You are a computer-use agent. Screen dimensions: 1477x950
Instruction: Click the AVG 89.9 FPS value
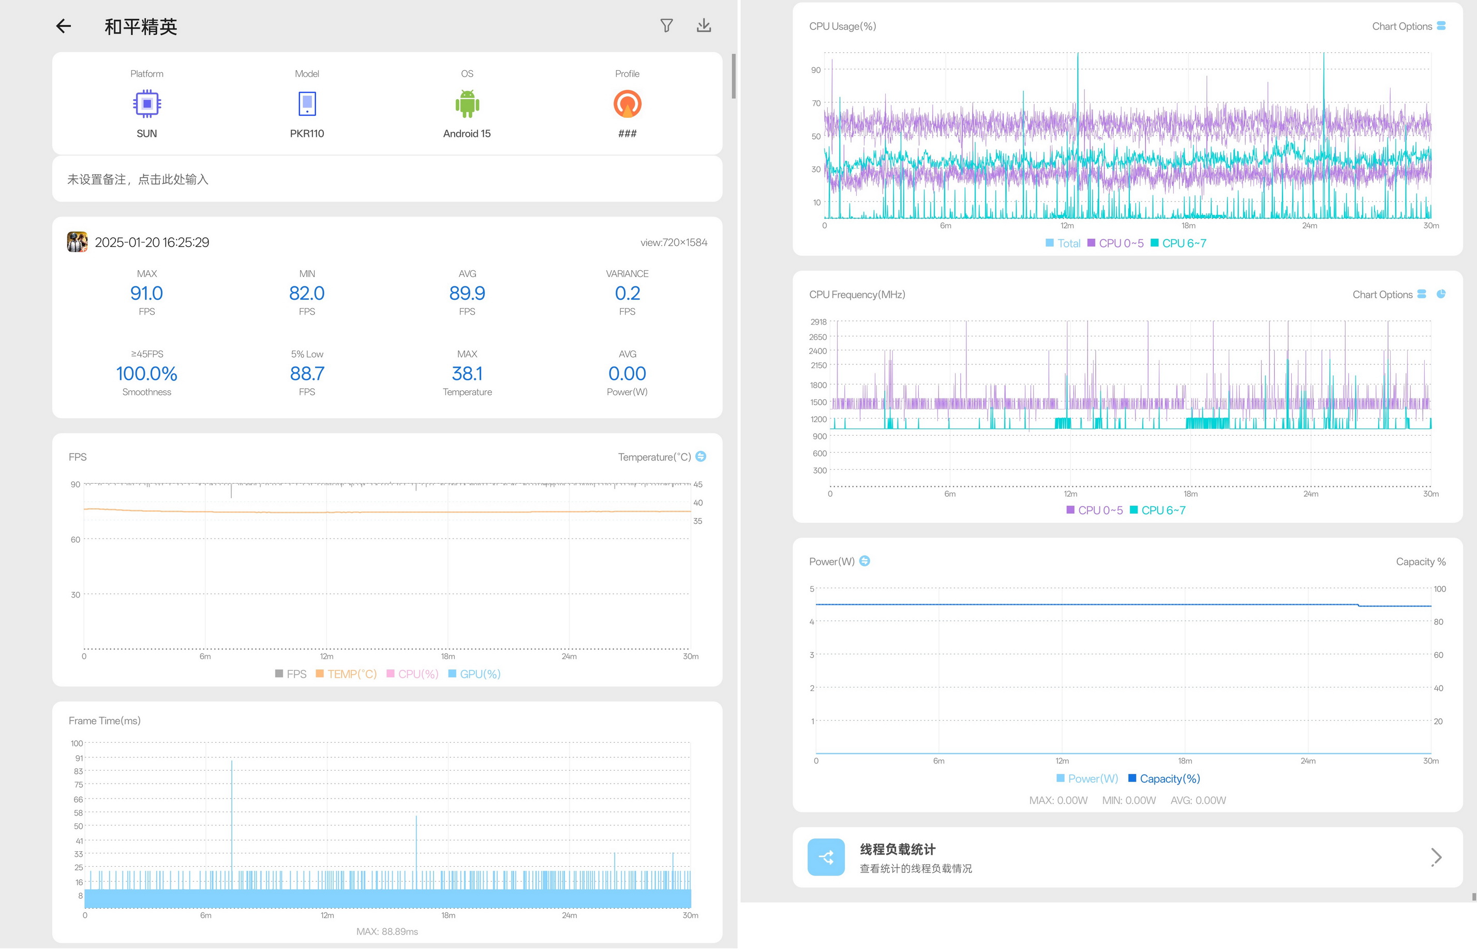[467, 294]
